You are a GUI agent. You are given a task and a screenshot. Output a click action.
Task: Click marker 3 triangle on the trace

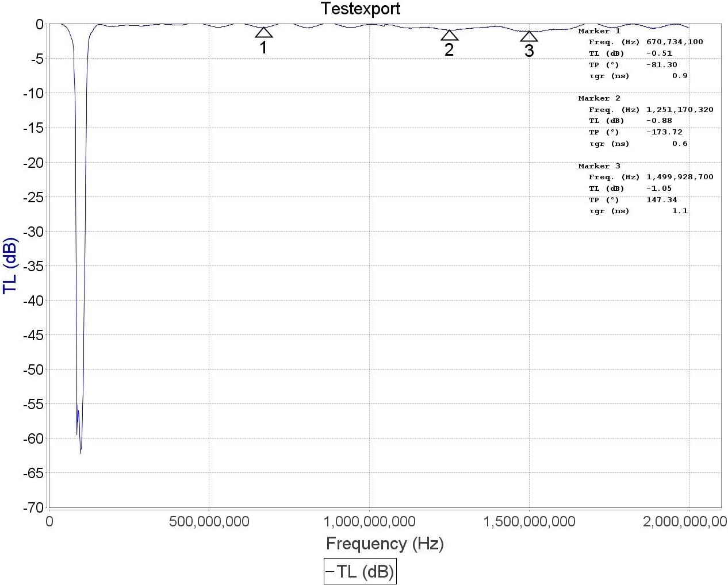529,36
